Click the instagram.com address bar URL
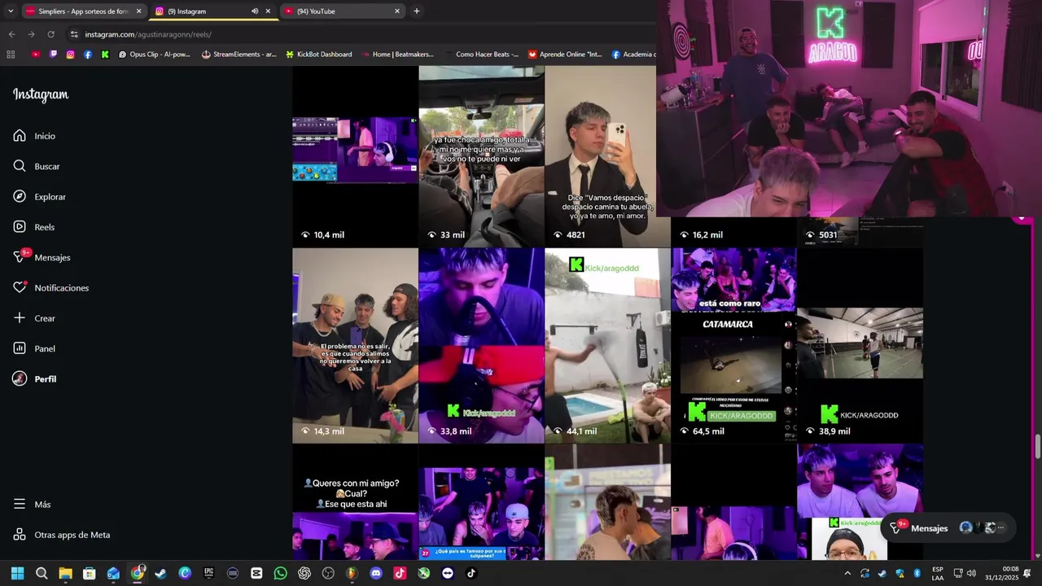Viewport: 1042px width, 586px height. 148,34
